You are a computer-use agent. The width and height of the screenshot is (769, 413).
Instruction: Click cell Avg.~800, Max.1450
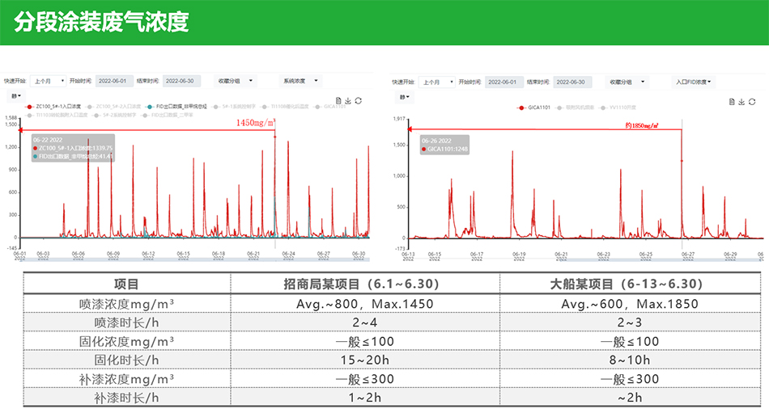tap(365, 304)
